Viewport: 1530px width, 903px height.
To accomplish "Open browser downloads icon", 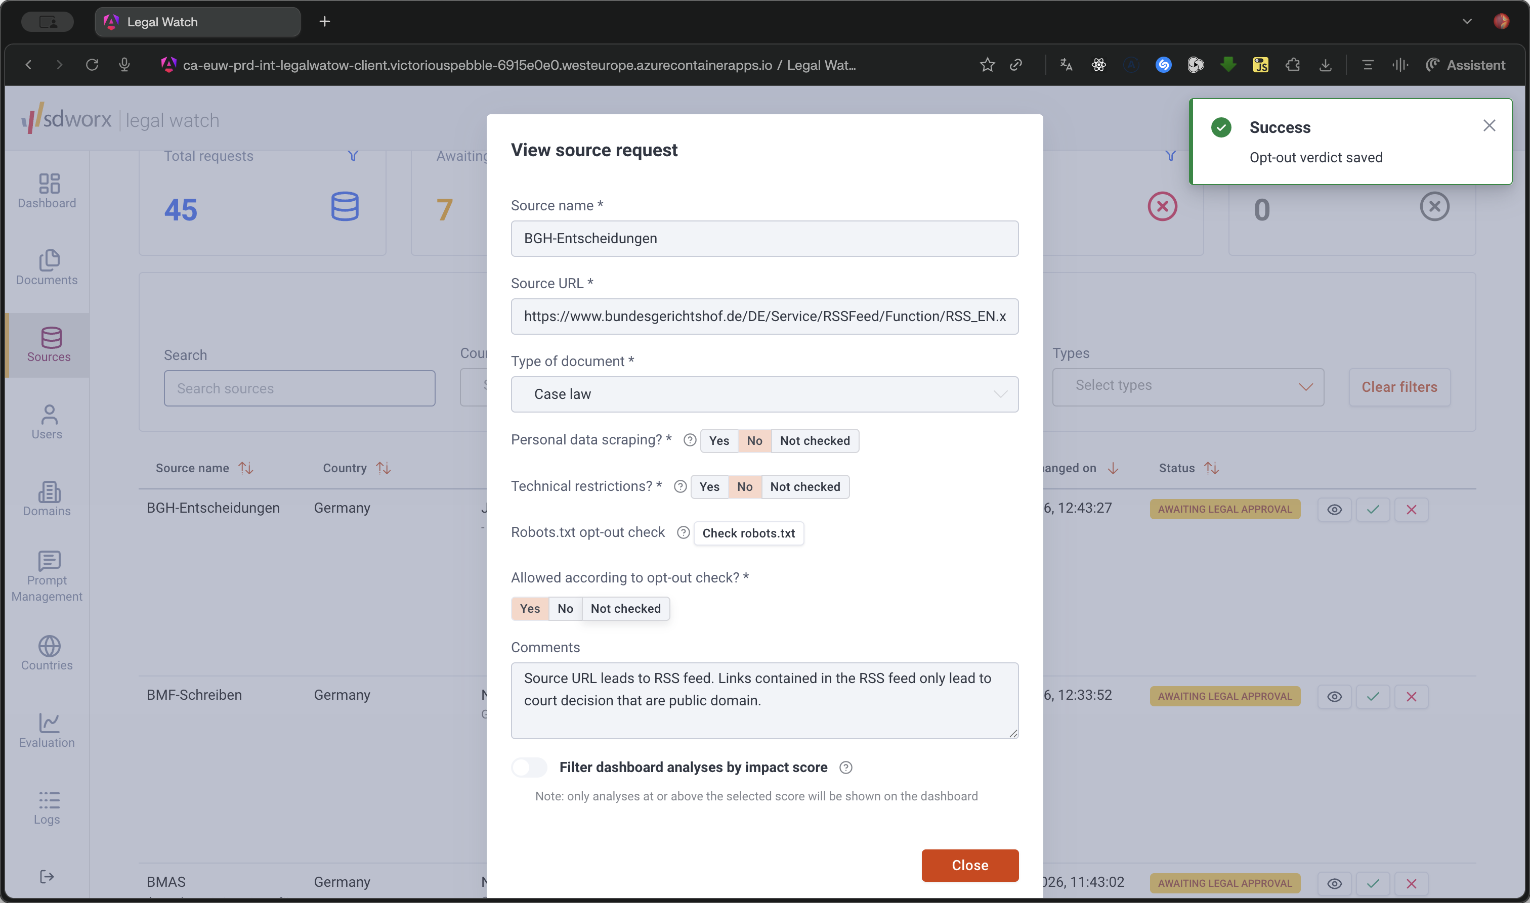I will 1325,65.
